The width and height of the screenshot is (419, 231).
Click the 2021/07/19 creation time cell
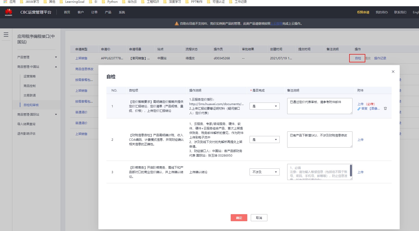pos(281,58)
